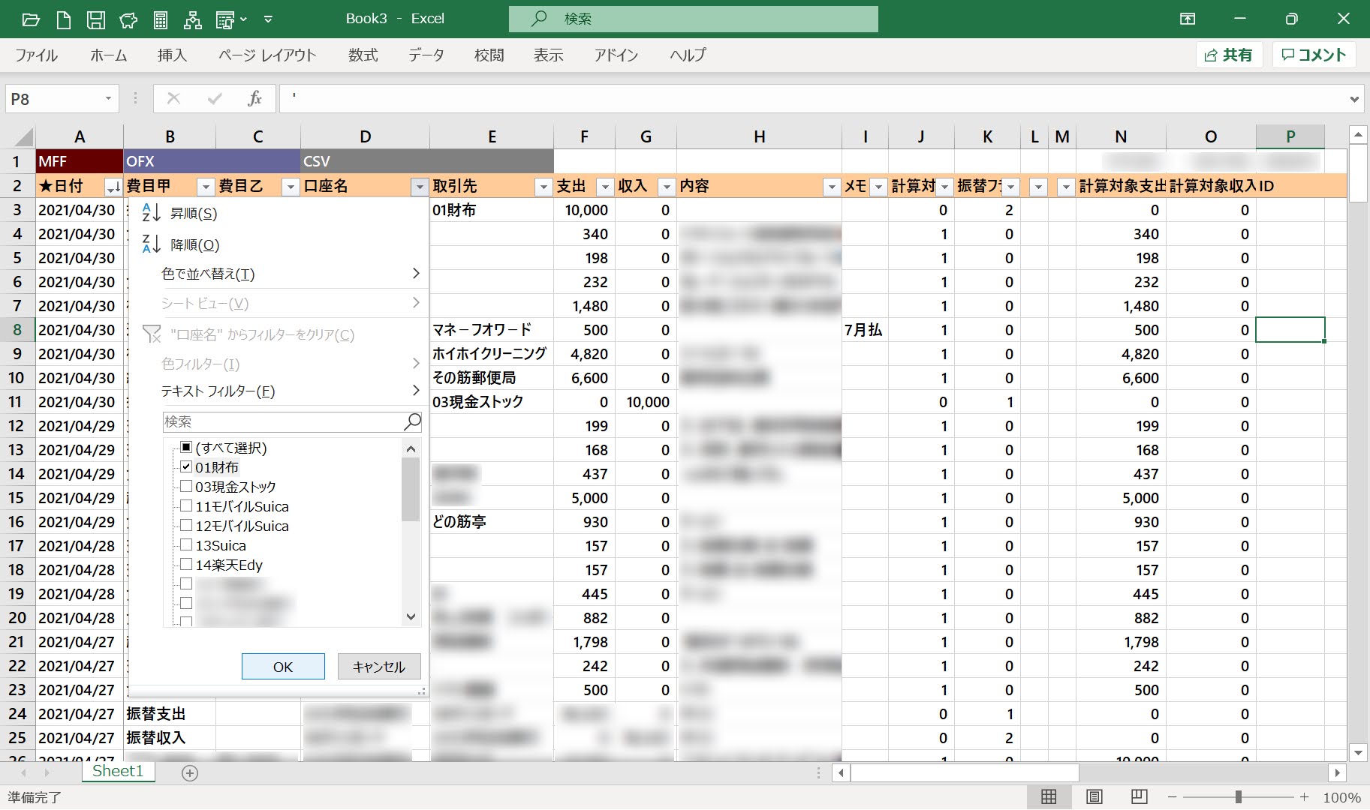
Task: Select cell containing マネーフォワード
Action: [x=492, y=330]
